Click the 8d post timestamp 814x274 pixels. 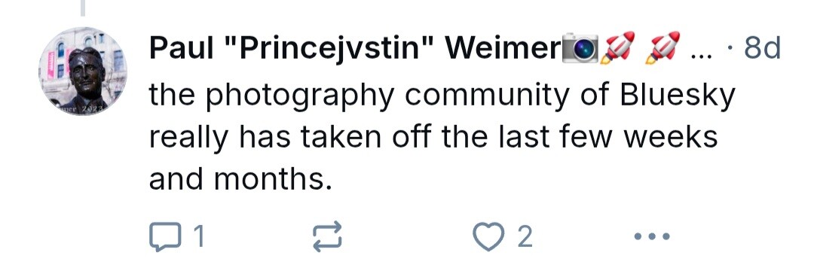762,49
